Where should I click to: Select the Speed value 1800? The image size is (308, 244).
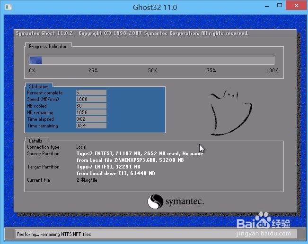coord(91,99)
